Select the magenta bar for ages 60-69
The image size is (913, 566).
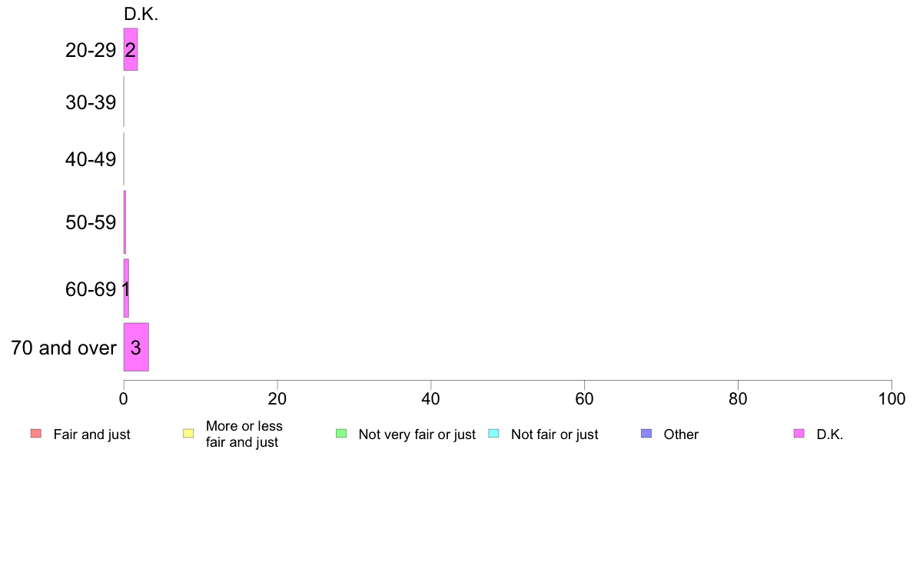(x=126, y=288)
